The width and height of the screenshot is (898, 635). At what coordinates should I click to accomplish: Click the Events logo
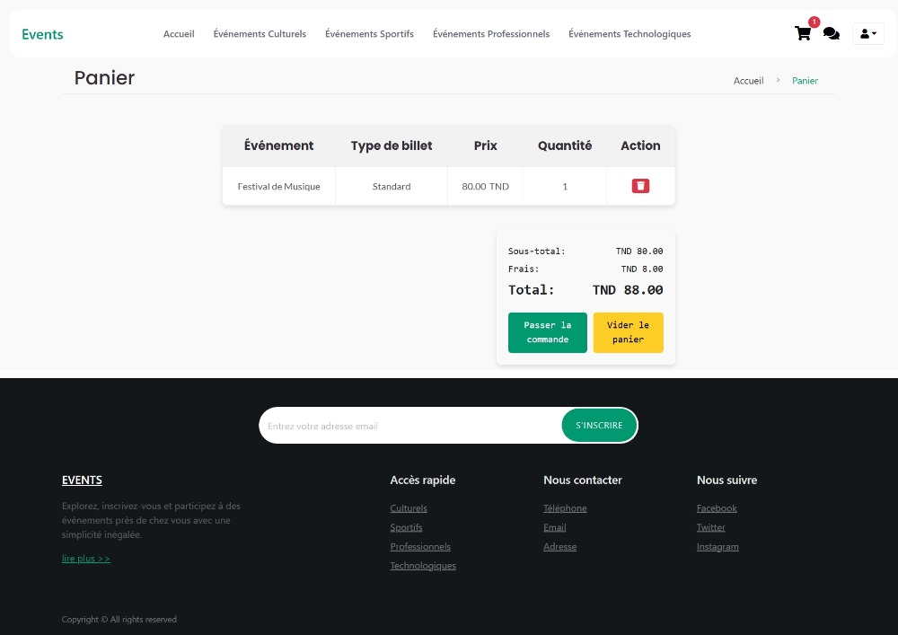pyautogui.click(x=42, y=34)
